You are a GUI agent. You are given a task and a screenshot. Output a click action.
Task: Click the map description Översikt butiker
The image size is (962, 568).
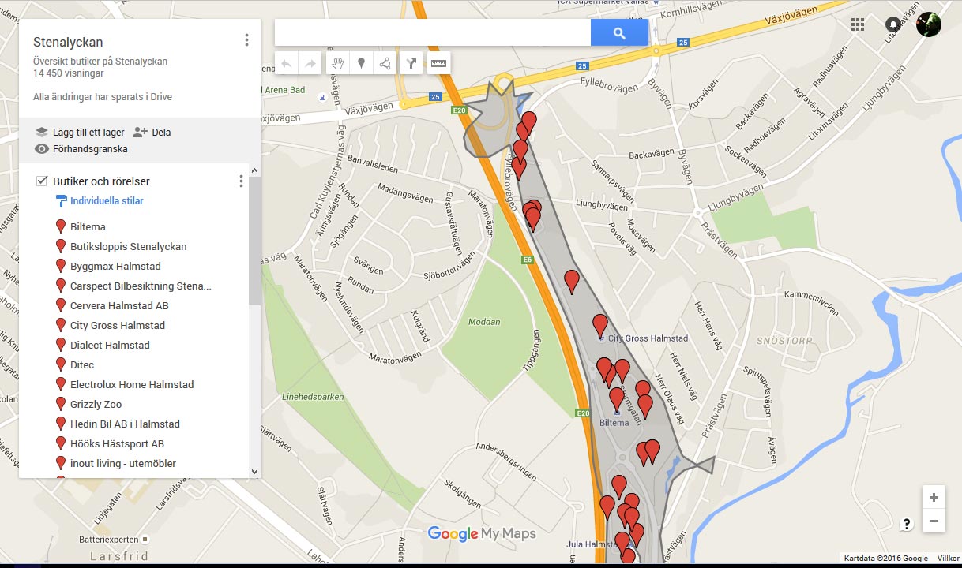pyautogui.click(x=100, y=62)
